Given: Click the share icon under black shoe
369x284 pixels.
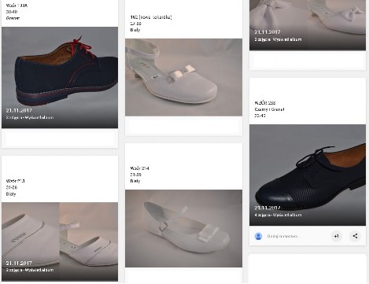Looking at the screenshot, I should coord(355,236).
